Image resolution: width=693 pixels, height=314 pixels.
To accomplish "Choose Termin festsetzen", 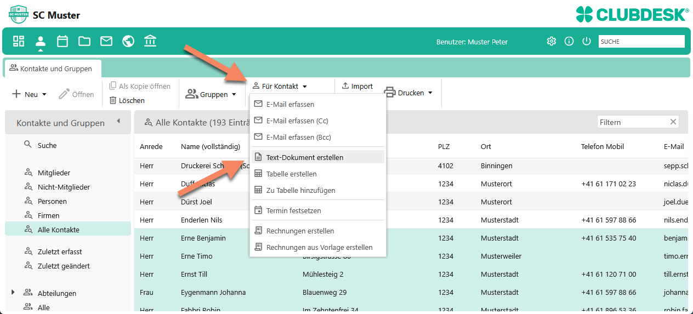I will click(x=318, y=210).
